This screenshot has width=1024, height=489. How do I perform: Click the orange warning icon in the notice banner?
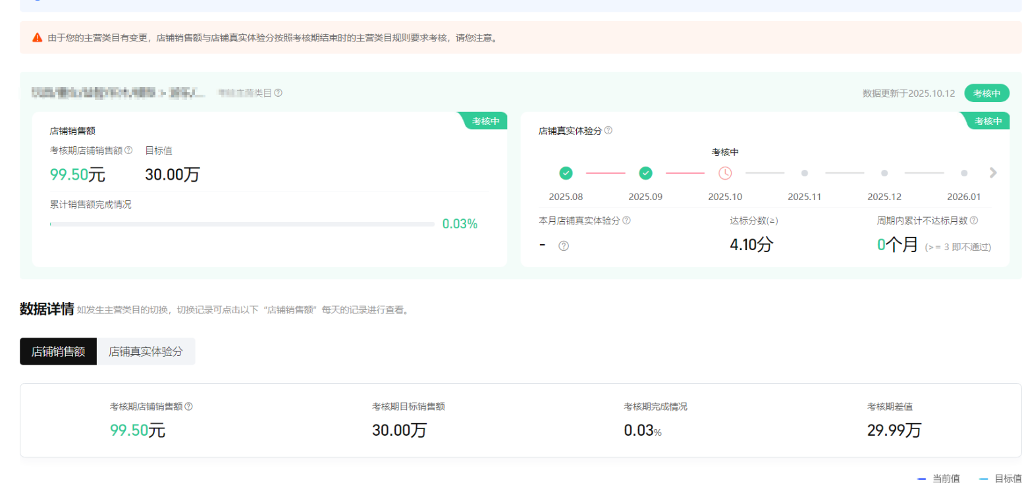click(x=38, y=38)
